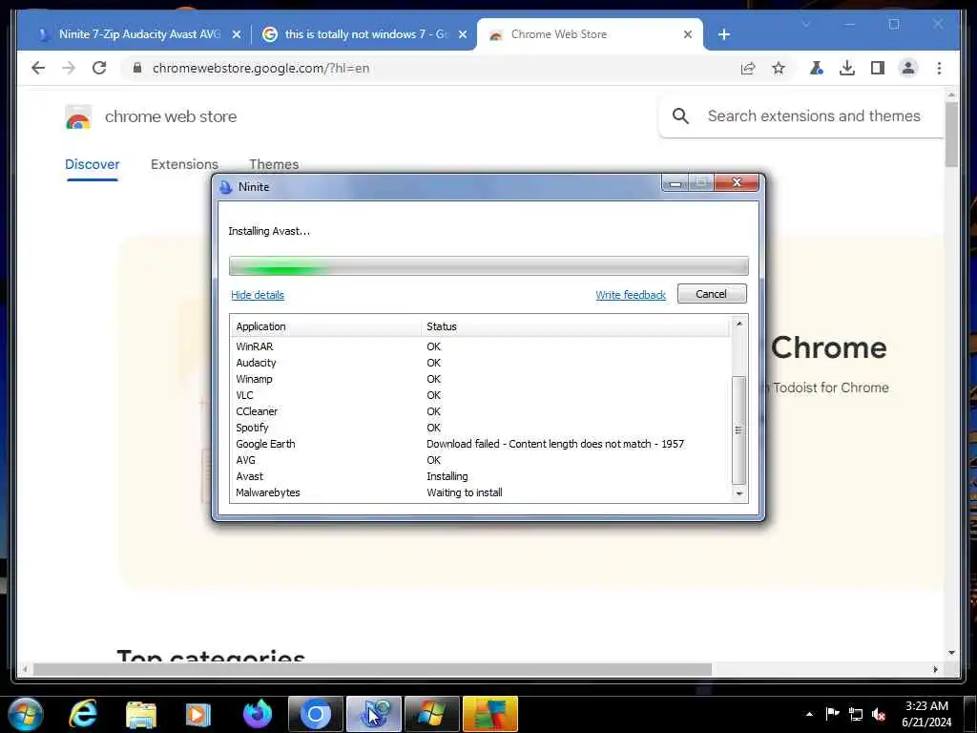The width and height of the screenshot is (977, 733).
Task: Click the AVG installer taskbar button
Action: 490,714
